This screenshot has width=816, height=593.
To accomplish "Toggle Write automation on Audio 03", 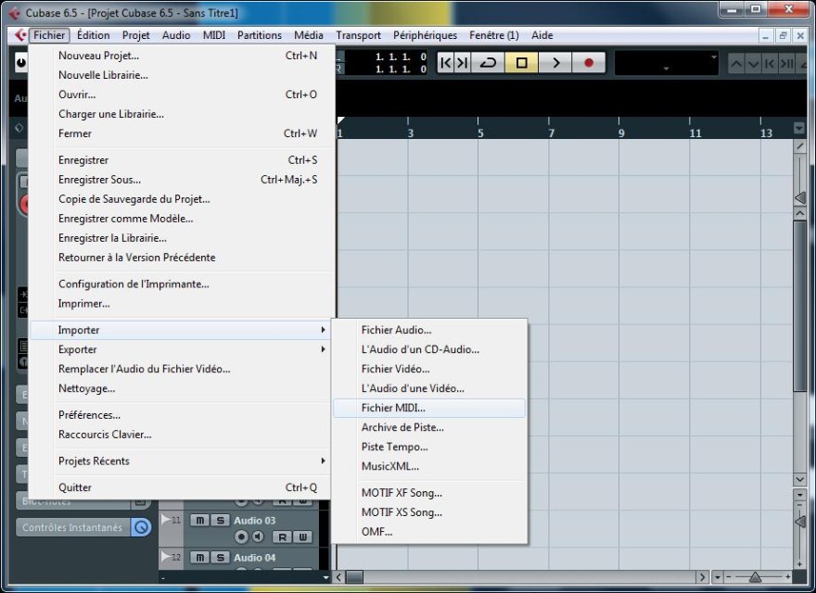I will click(x=302, y=536).
